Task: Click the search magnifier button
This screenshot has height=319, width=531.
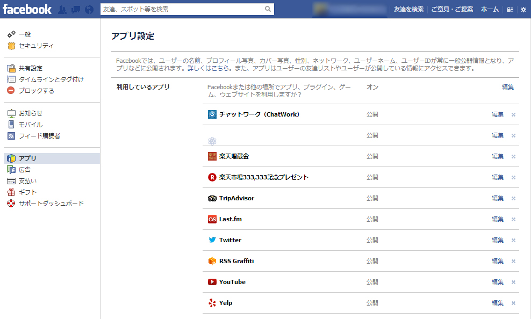Action: pos(268,9)
